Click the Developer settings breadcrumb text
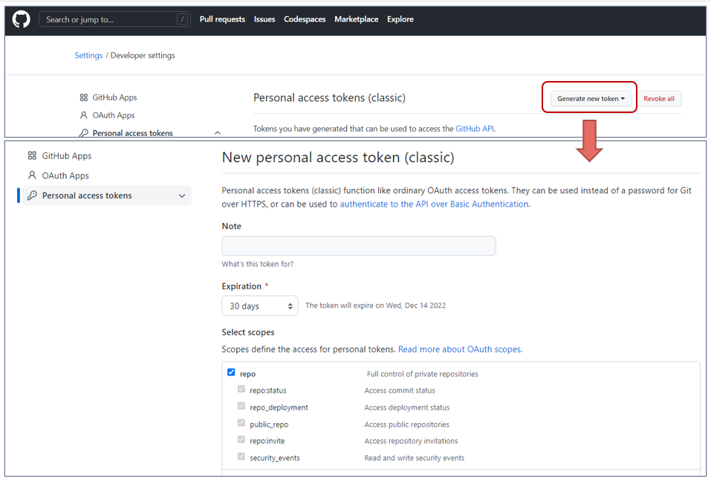The image size is (711, 481). (143, 55)
